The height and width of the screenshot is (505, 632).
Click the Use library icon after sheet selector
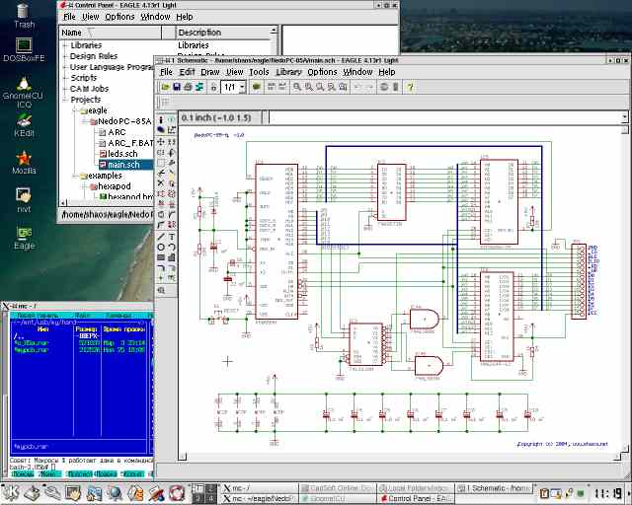click(x=257, y=87)
